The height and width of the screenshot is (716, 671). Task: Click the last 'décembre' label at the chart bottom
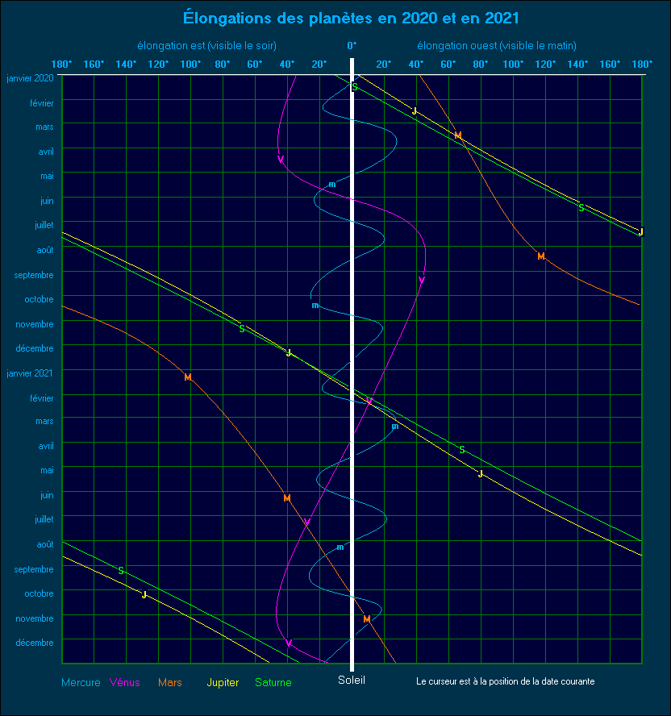(x=35, y=643)
